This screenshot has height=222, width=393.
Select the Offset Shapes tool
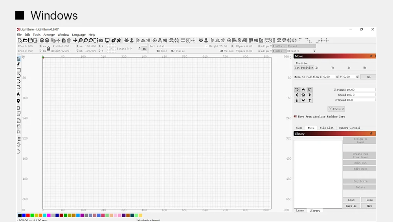[x=18, y=108]
